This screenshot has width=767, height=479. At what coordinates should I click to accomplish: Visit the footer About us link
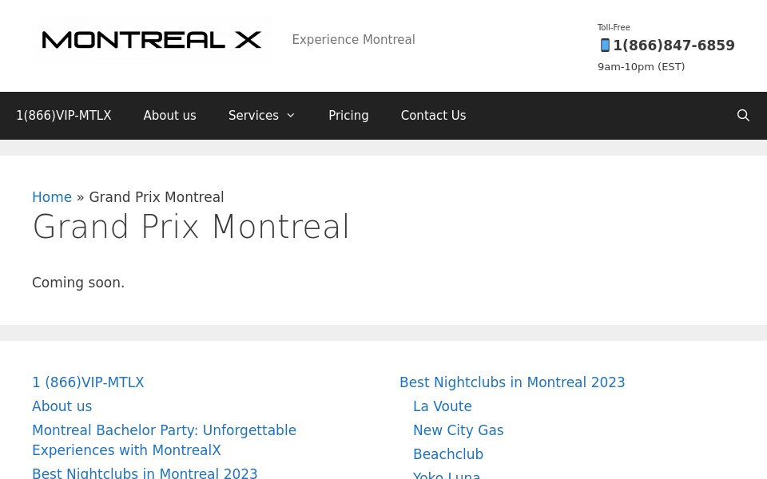point(62,406)
